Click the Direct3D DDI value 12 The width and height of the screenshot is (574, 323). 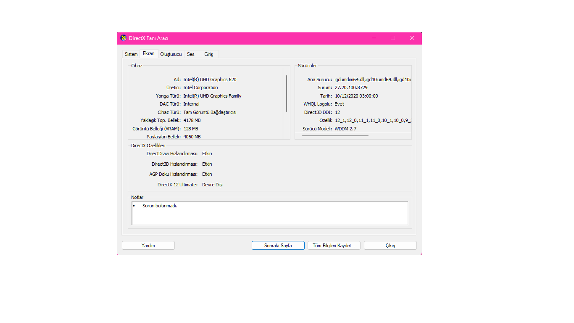[x=337, y=112]
